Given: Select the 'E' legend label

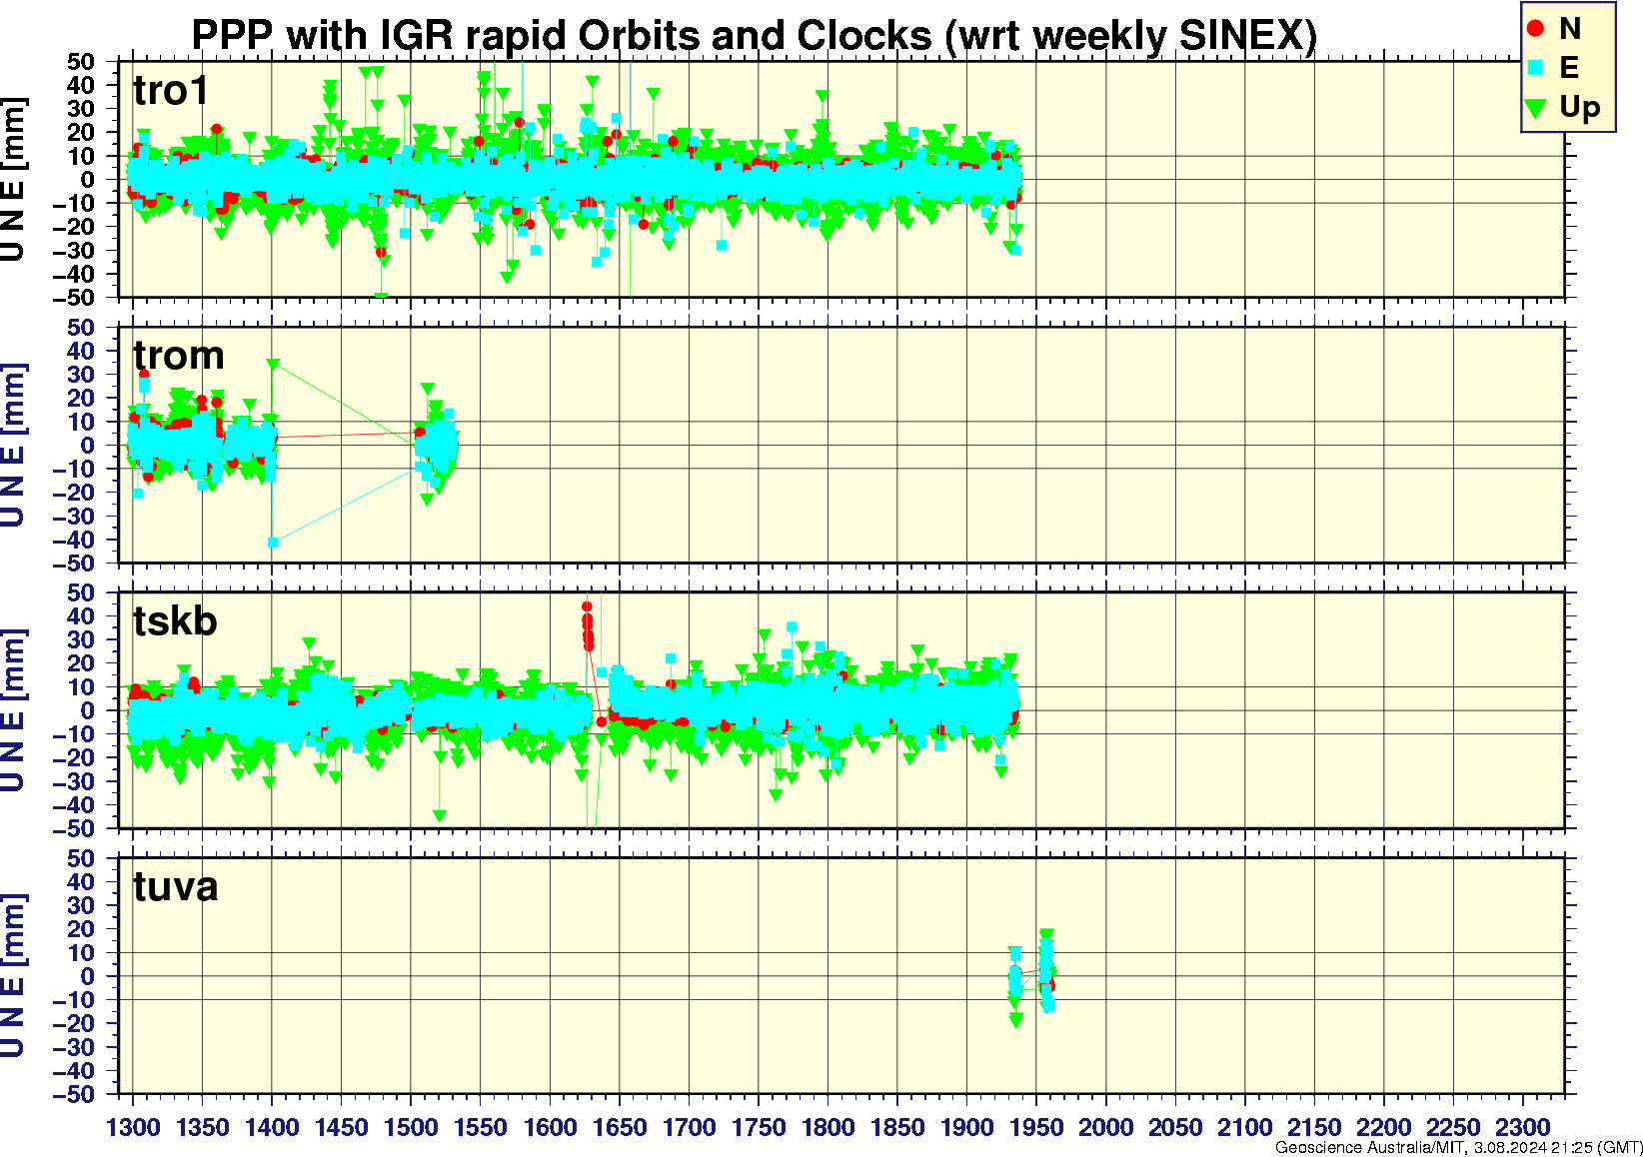Looking at the screenshot, I should pyautogui.click(x=1569, y=68).
